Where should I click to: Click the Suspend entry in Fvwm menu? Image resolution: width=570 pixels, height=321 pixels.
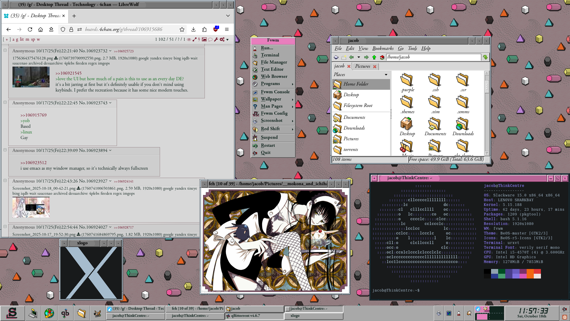click(x=269, y=137)
